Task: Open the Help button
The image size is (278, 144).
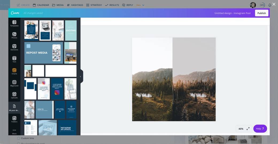Action: [x=260, y=129]
